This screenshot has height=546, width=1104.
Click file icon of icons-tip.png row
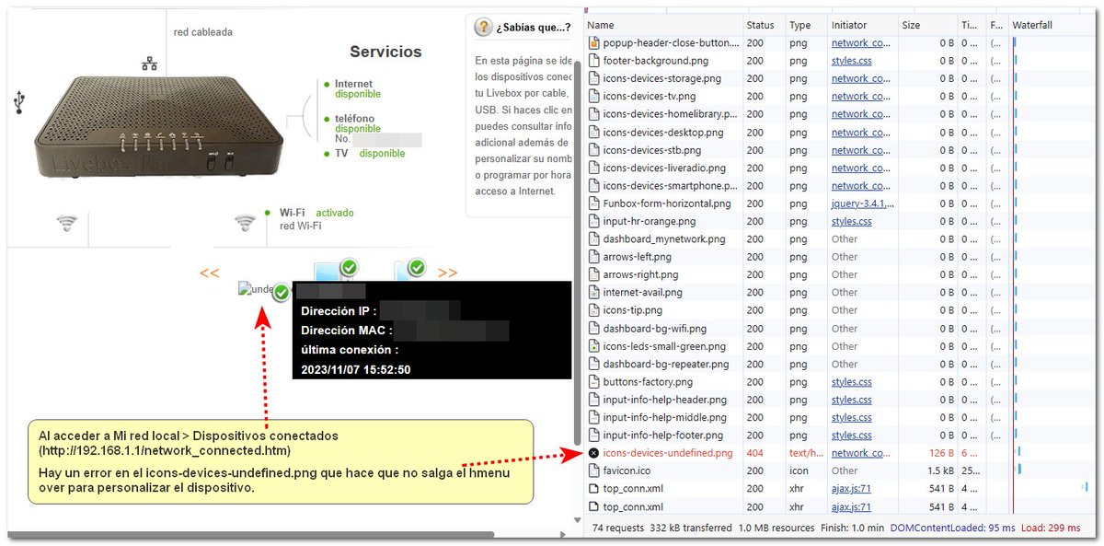pyautogui.click(x=593, y=310)
